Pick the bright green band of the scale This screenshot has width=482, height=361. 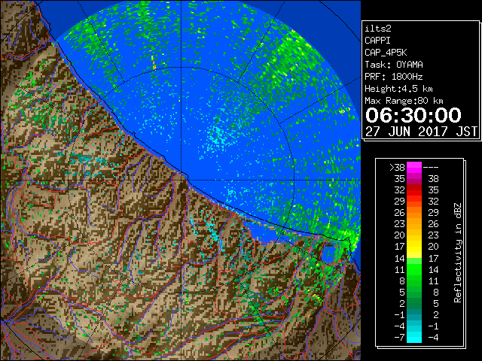tap(414, 269)
